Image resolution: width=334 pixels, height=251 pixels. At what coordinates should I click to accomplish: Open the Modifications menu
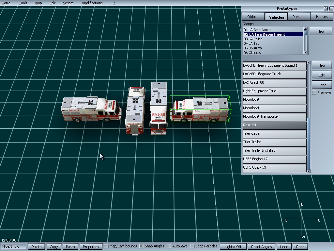click(92, 3)
